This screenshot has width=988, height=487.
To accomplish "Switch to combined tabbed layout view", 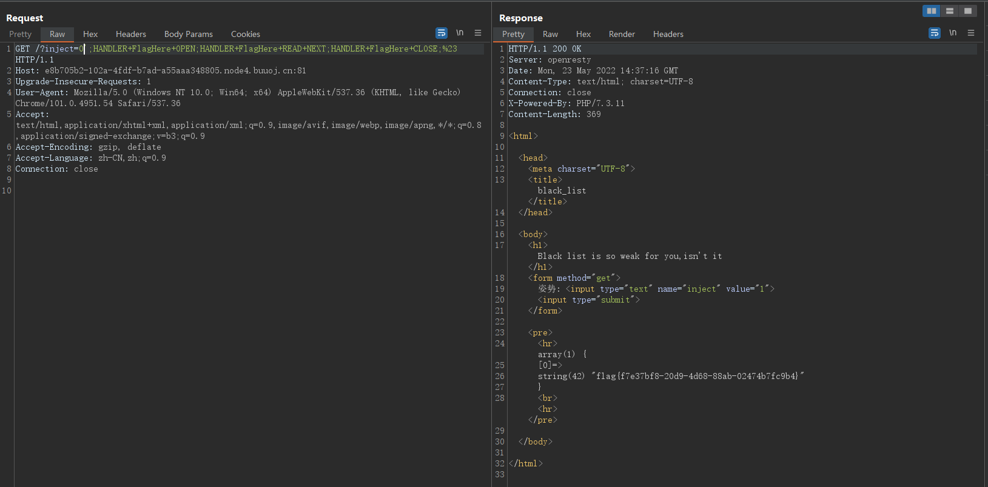I will [x=968, y=11].
